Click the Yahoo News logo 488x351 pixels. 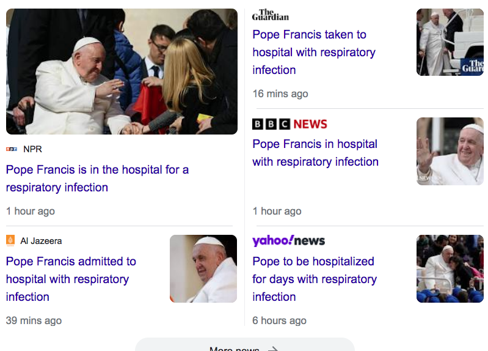(288, 240)
